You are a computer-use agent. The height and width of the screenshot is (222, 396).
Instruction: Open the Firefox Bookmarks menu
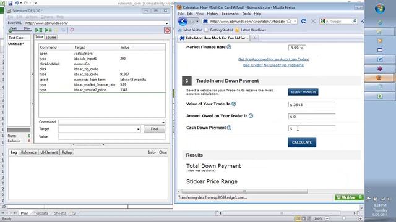tap(230, 14)
